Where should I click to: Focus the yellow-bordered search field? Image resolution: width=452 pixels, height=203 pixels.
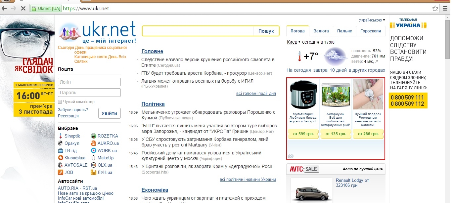pyautogui.click(x=198, y=31)
